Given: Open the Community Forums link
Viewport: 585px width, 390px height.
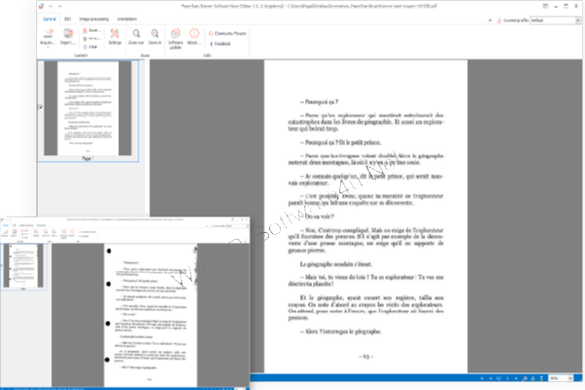Looking at the screenshot, I should click(x=227, y=33).
